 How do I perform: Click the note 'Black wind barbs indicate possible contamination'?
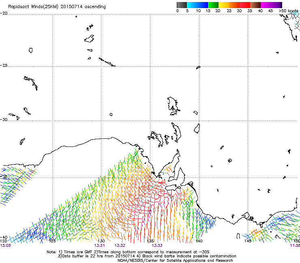tap(189, 256)
